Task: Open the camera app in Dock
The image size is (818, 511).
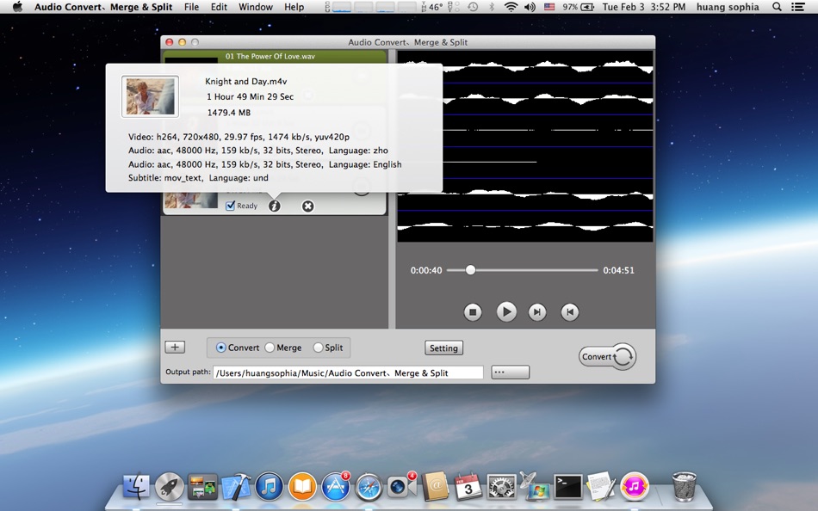Action: 402,487
